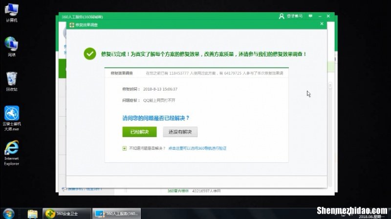Screen dimensions: 391x219
Task: Click the green checkmark completion icon
Action: click(90, 54)
